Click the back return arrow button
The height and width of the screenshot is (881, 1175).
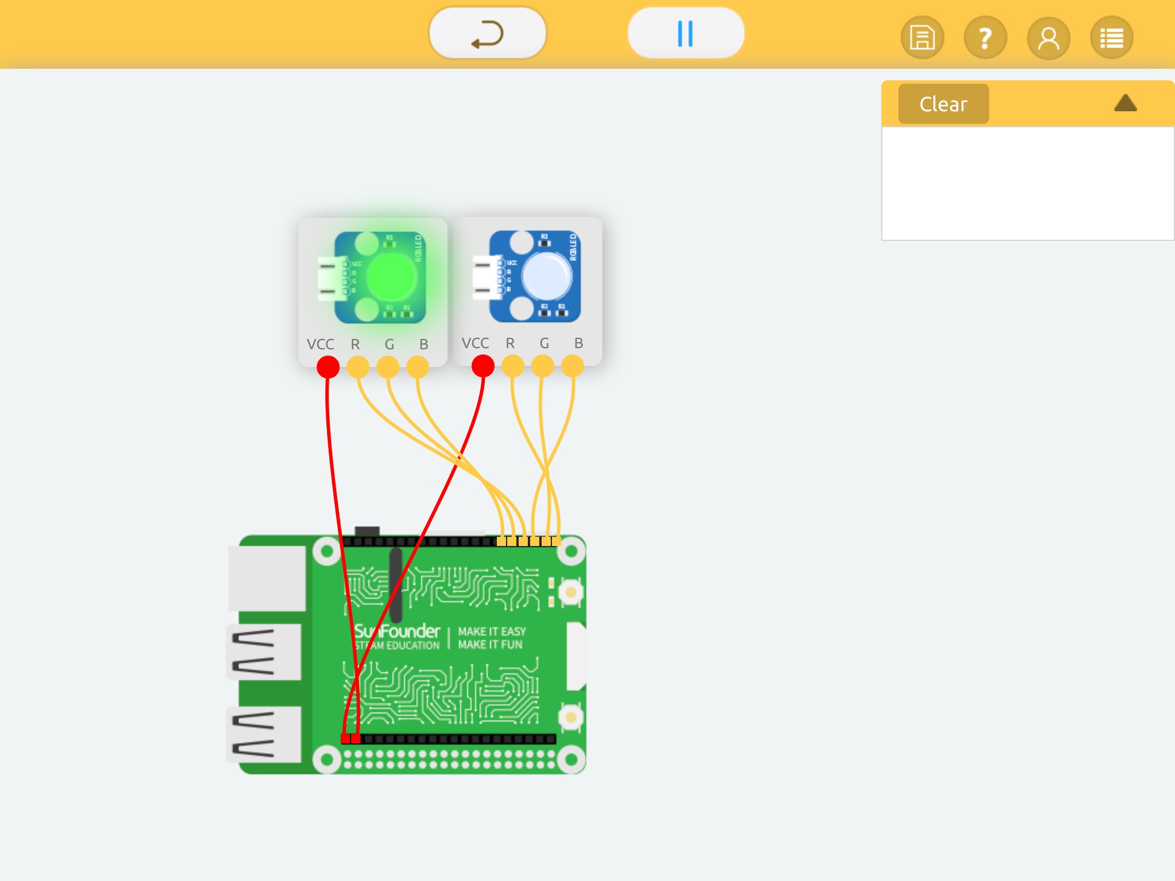click(487, 33)
